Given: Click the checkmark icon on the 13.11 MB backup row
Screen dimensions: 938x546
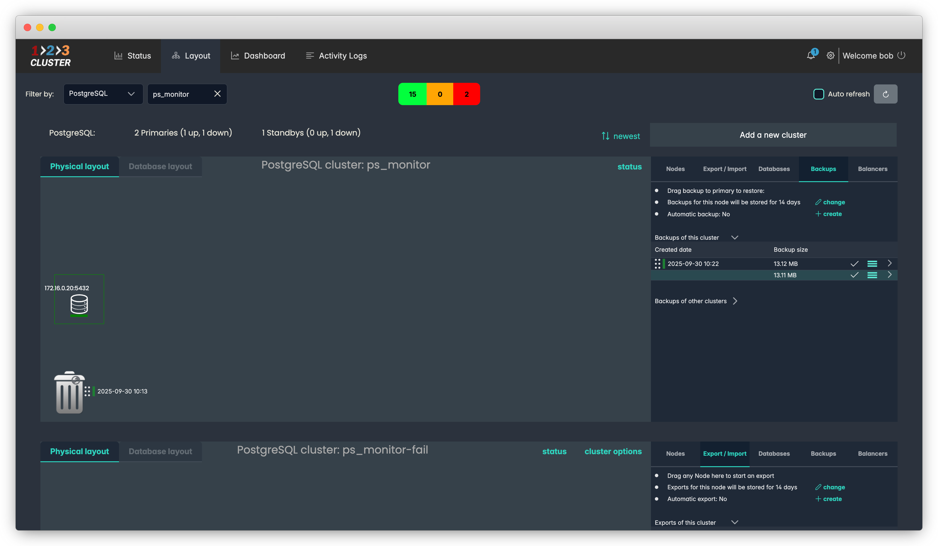Looking at the screenshot, I should pyautogui.click(x=854, y=275).
